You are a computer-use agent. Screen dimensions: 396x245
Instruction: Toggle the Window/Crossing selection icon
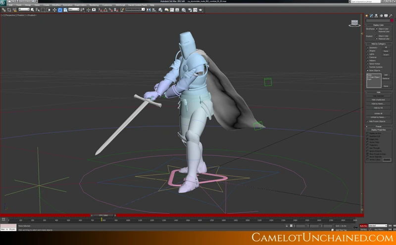coord(48,10)
